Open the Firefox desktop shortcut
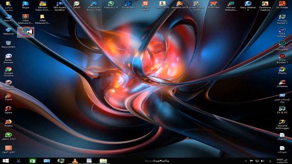Image resolution: width=292 pixels, height=164 pixels. pyautogui.click(x=8, y=123)
